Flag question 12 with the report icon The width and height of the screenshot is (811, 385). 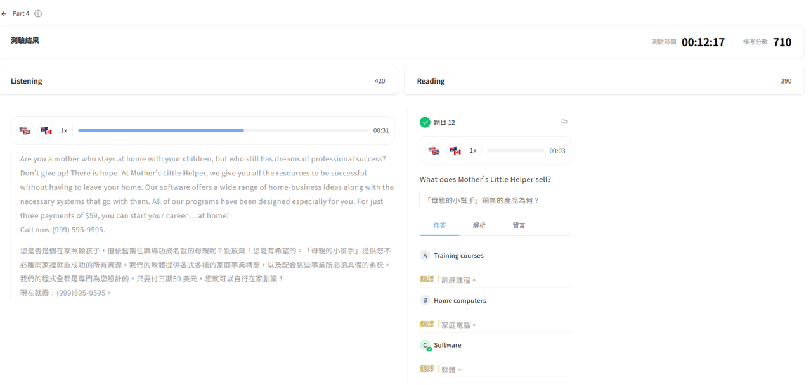564,122
